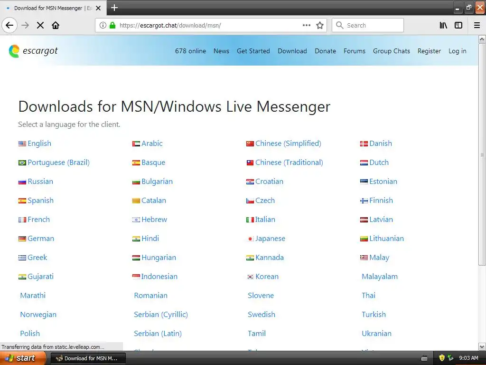
Task: Select the Norwegian language link
Action: tap(38, 315)
